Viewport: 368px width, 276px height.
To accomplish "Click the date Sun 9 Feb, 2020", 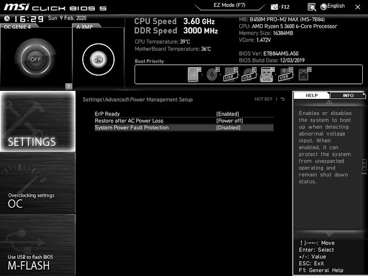I will point(67,18).
